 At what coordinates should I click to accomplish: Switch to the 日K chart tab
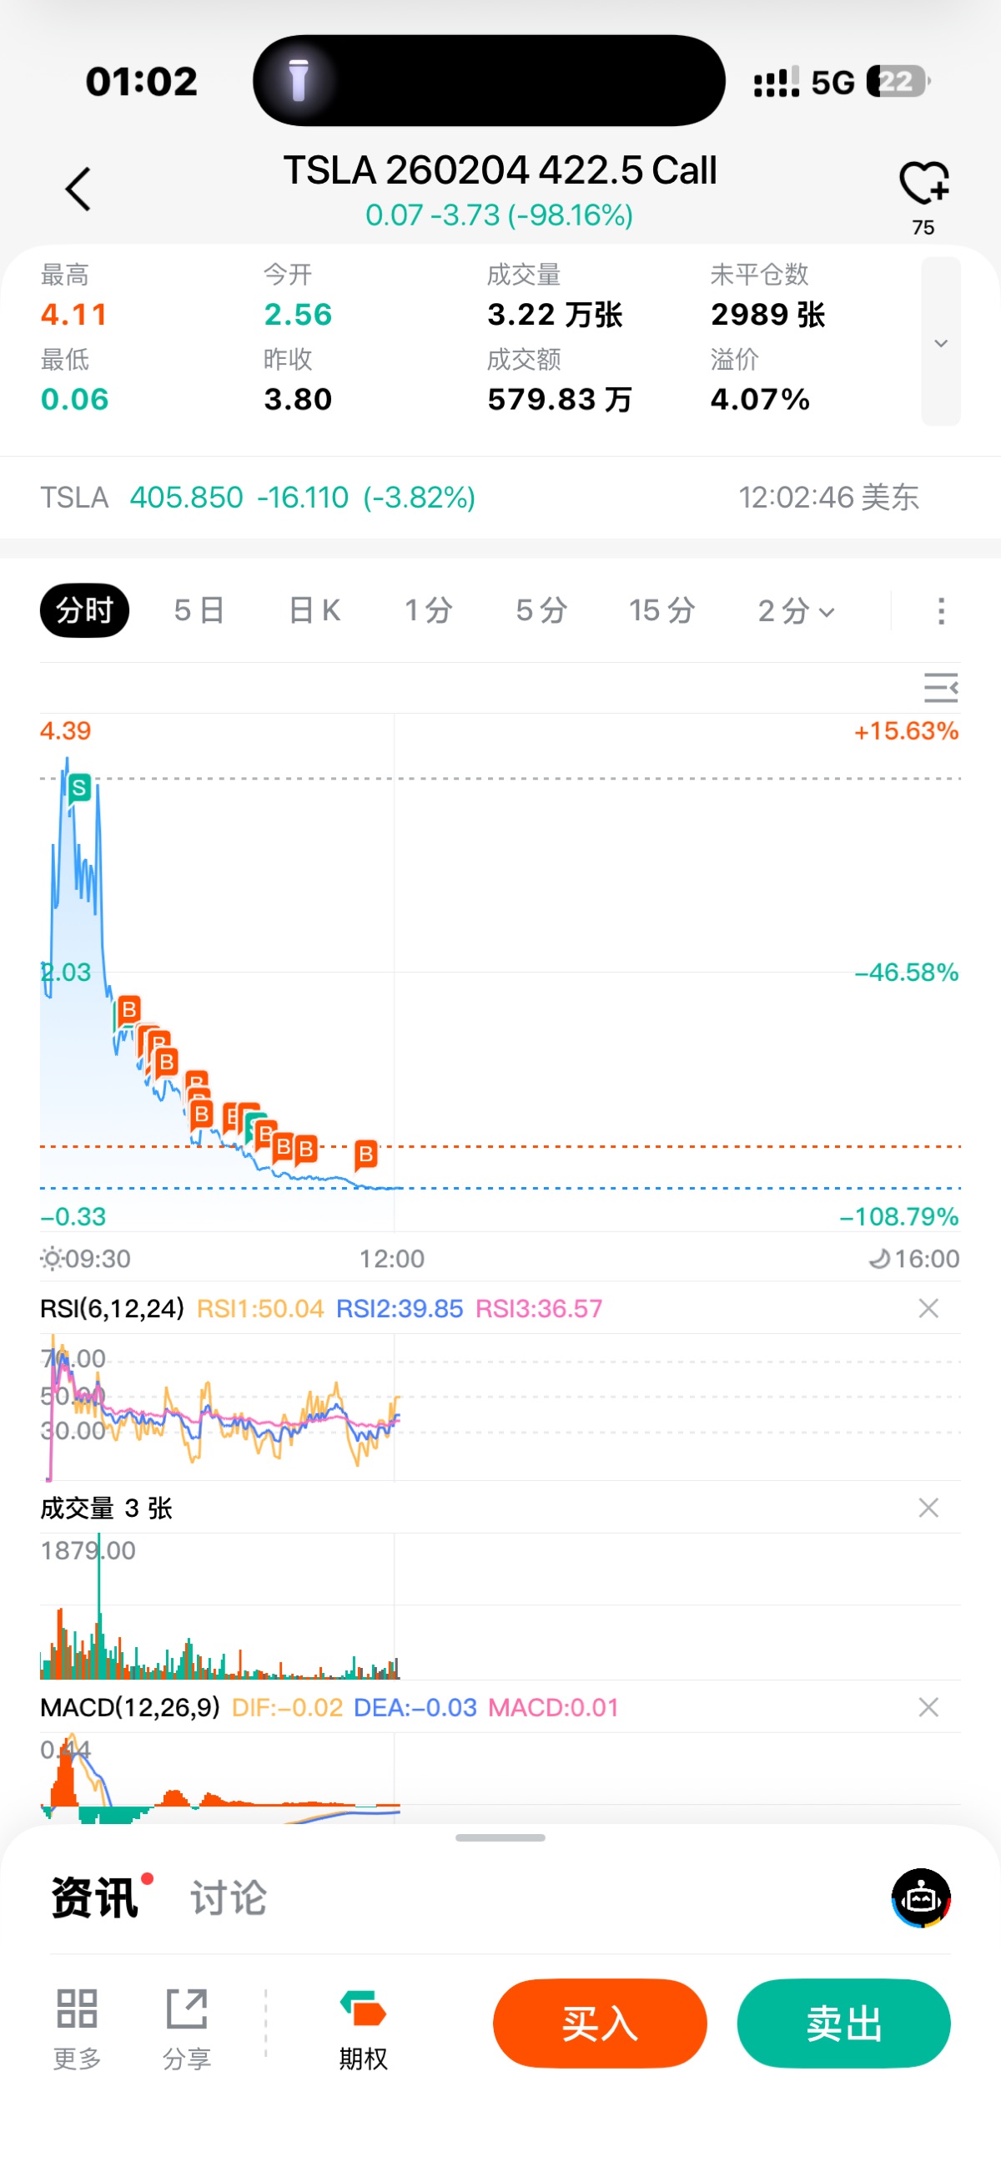pyautogui.click(x=314, y=610)
